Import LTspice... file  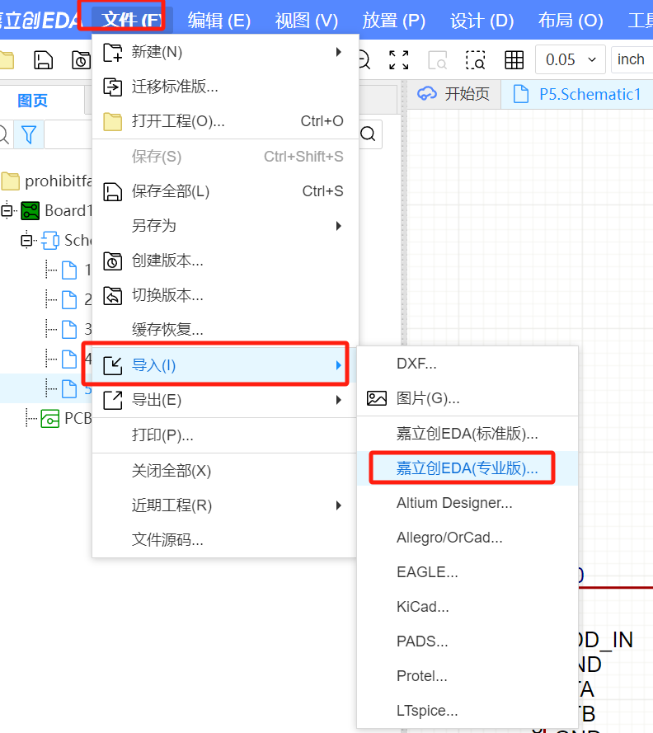467,711
